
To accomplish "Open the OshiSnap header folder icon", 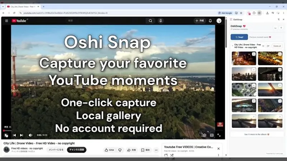I will pos(276,28).
